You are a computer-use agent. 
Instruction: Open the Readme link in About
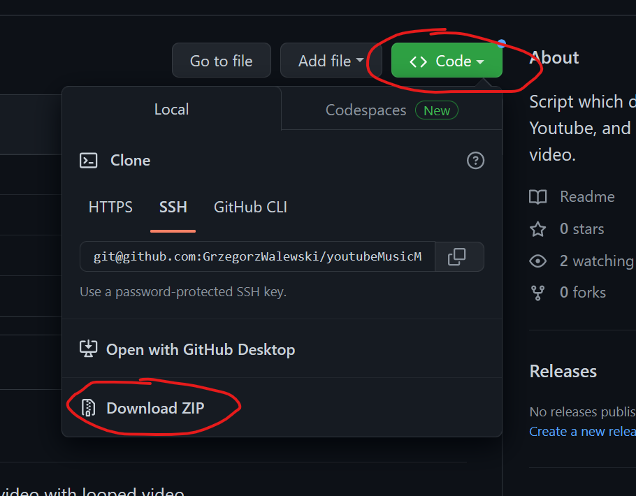(x=587, y=197)
